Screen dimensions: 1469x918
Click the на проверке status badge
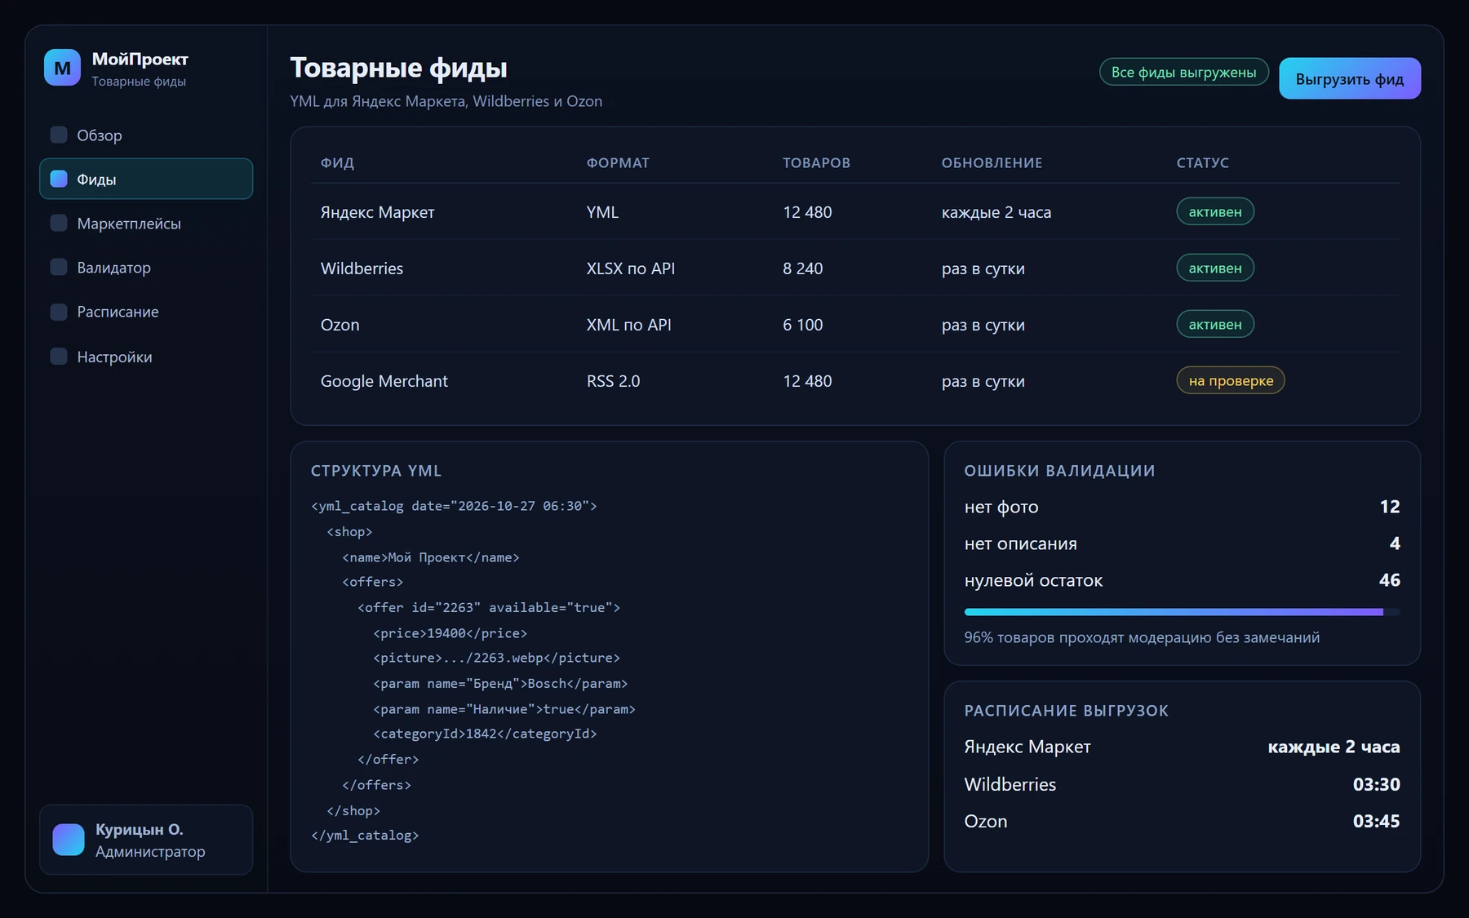(1231, 380)
